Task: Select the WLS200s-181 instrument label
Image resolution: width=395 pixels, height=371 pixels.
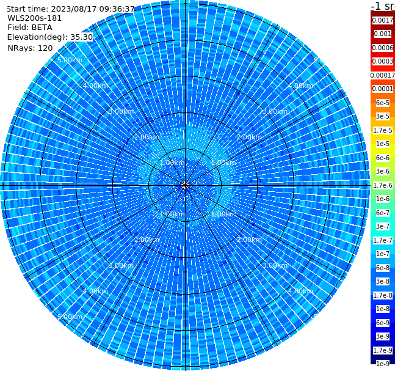Action: [35, 18]
